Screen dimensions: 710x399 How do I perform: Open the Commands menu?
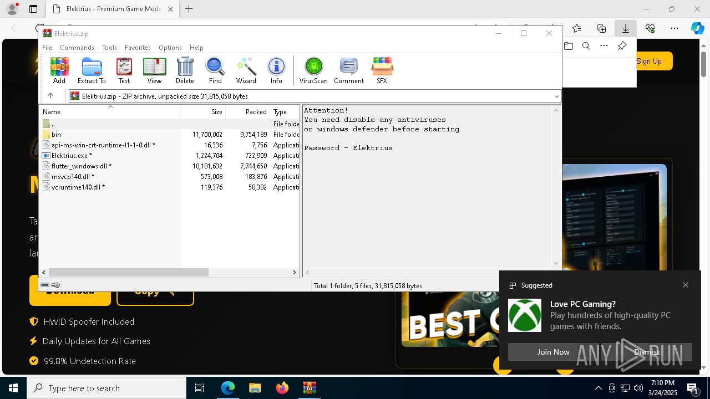point(77,48)
